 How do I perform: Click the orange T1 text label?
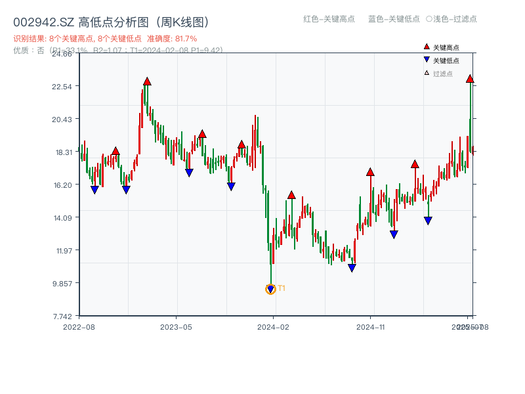click(282, 288)
